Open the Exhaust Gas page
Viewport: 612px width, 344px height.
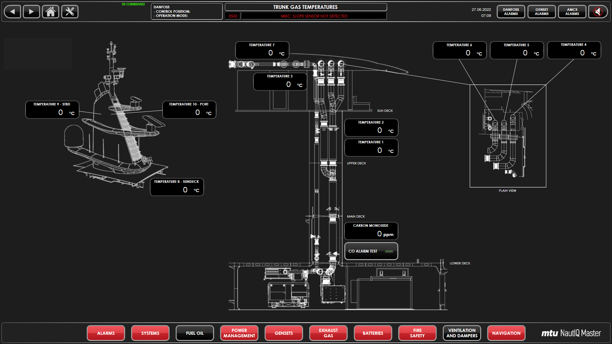pyautogui.click(x=328, y=333)
